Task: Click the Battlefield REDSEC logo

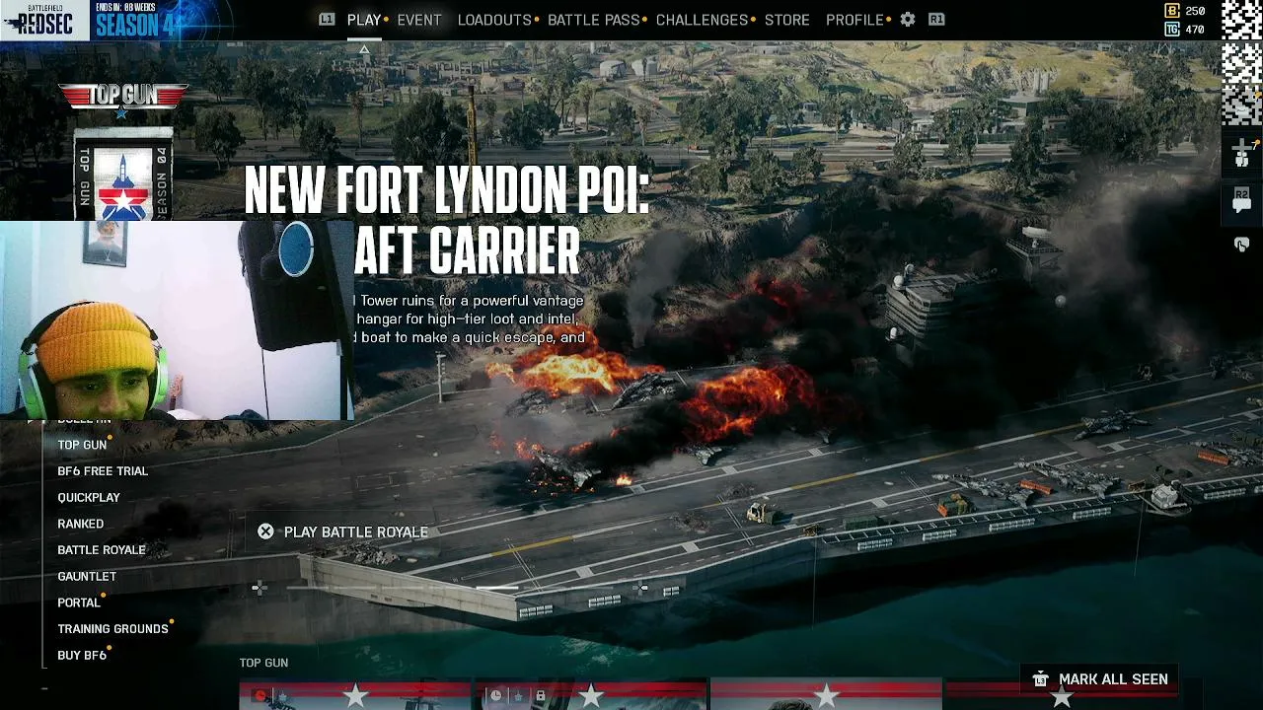Action: (44, 20)
